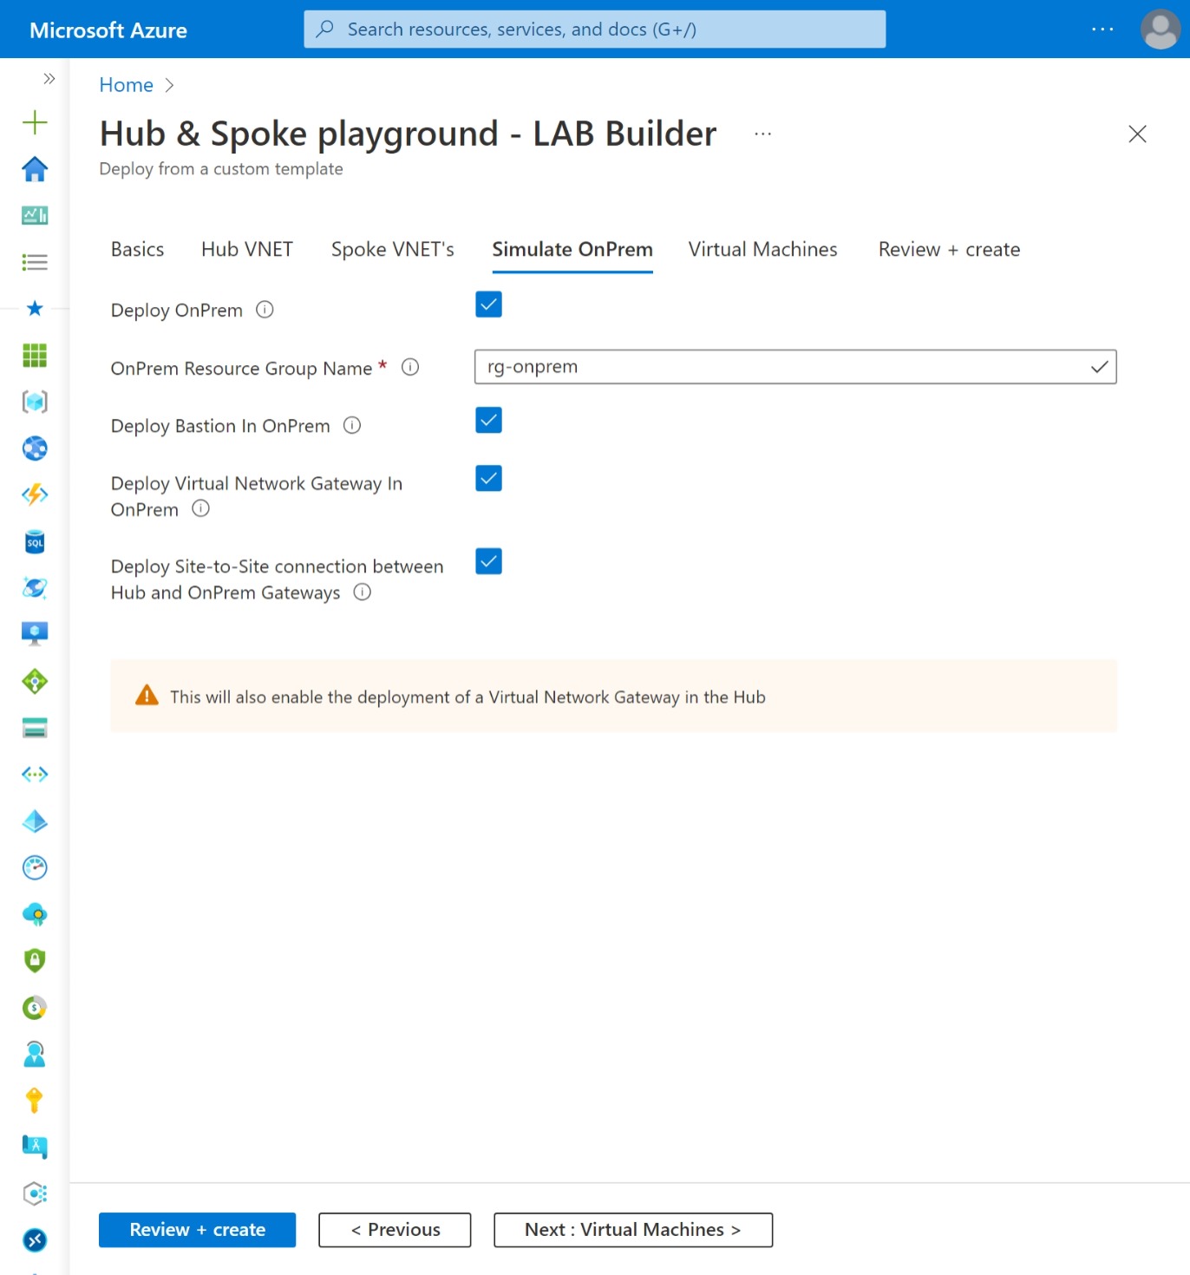This screenshot has height=1275, width=1190.
Task: Open Virtual machines monitor icon
Action: pyautogui.click(x=35, y=634)
